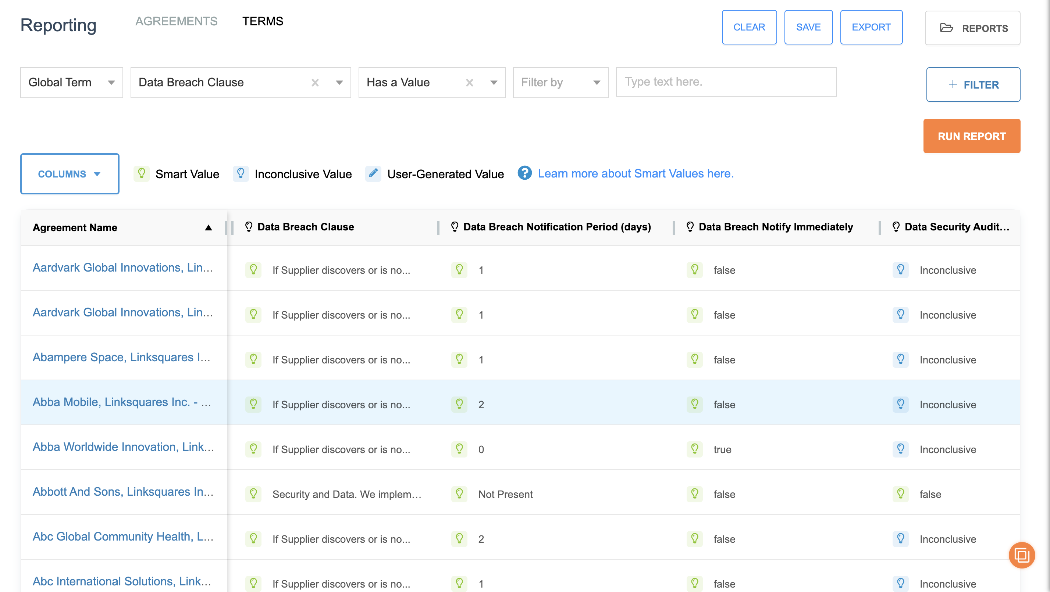This screenshot has height=592, width=1050.
Task: Switch to the Agreements tab
Action: (x=177, y=21)
